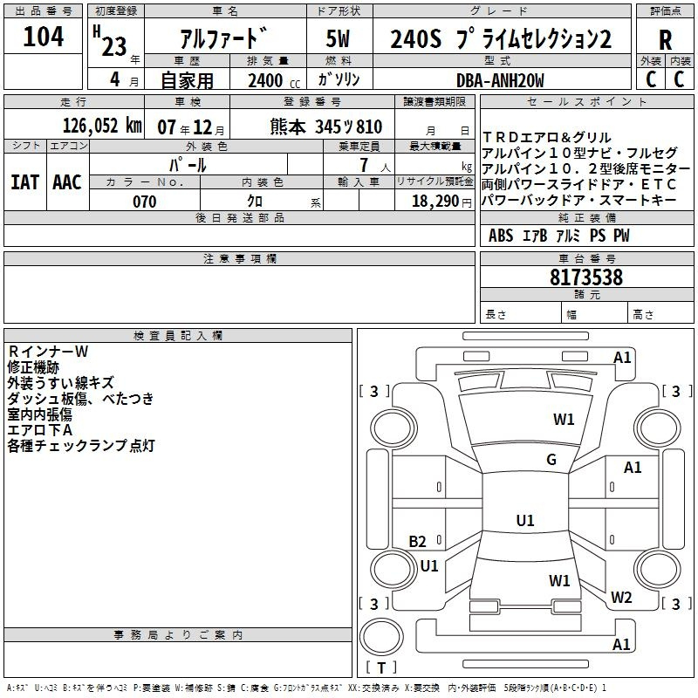Click アルパイン10型ナビ・フルセグ line
698x698 pixels.
click(579, 153)
